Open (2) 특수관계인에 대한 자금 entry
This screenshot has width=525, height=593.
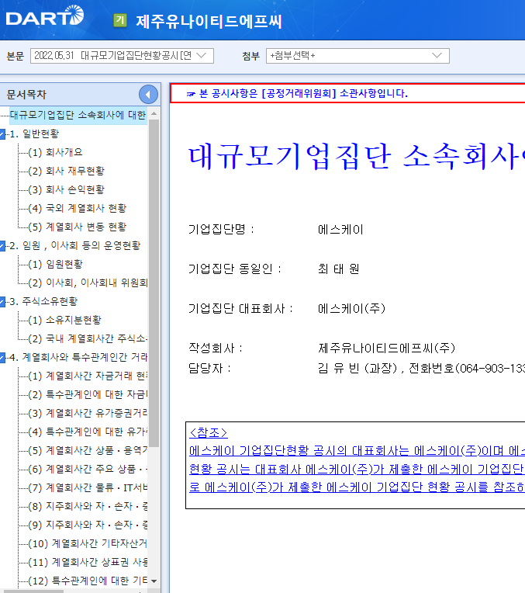pos(88,395)
